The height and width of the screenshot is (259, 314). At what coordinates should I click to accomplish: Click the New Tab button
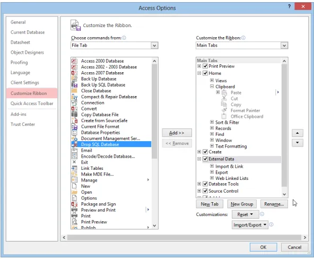[x=210, y=204]
